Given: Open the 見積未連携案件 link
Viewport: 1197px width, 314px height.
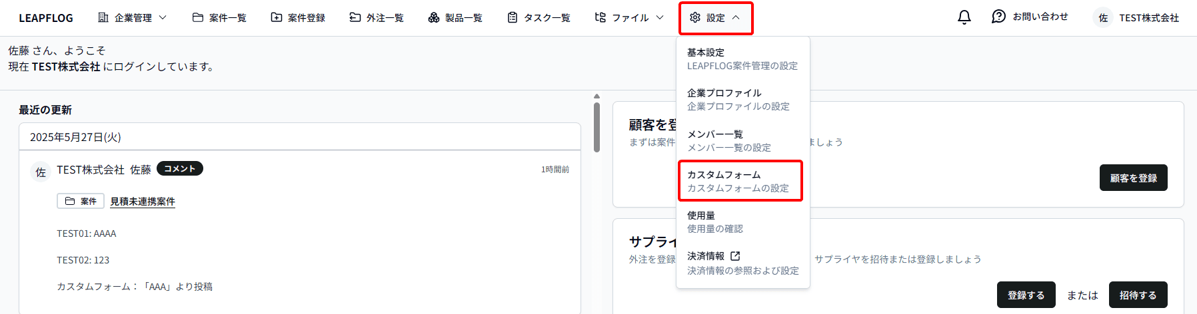Looking at the screenshot, I should coord(143,202).
